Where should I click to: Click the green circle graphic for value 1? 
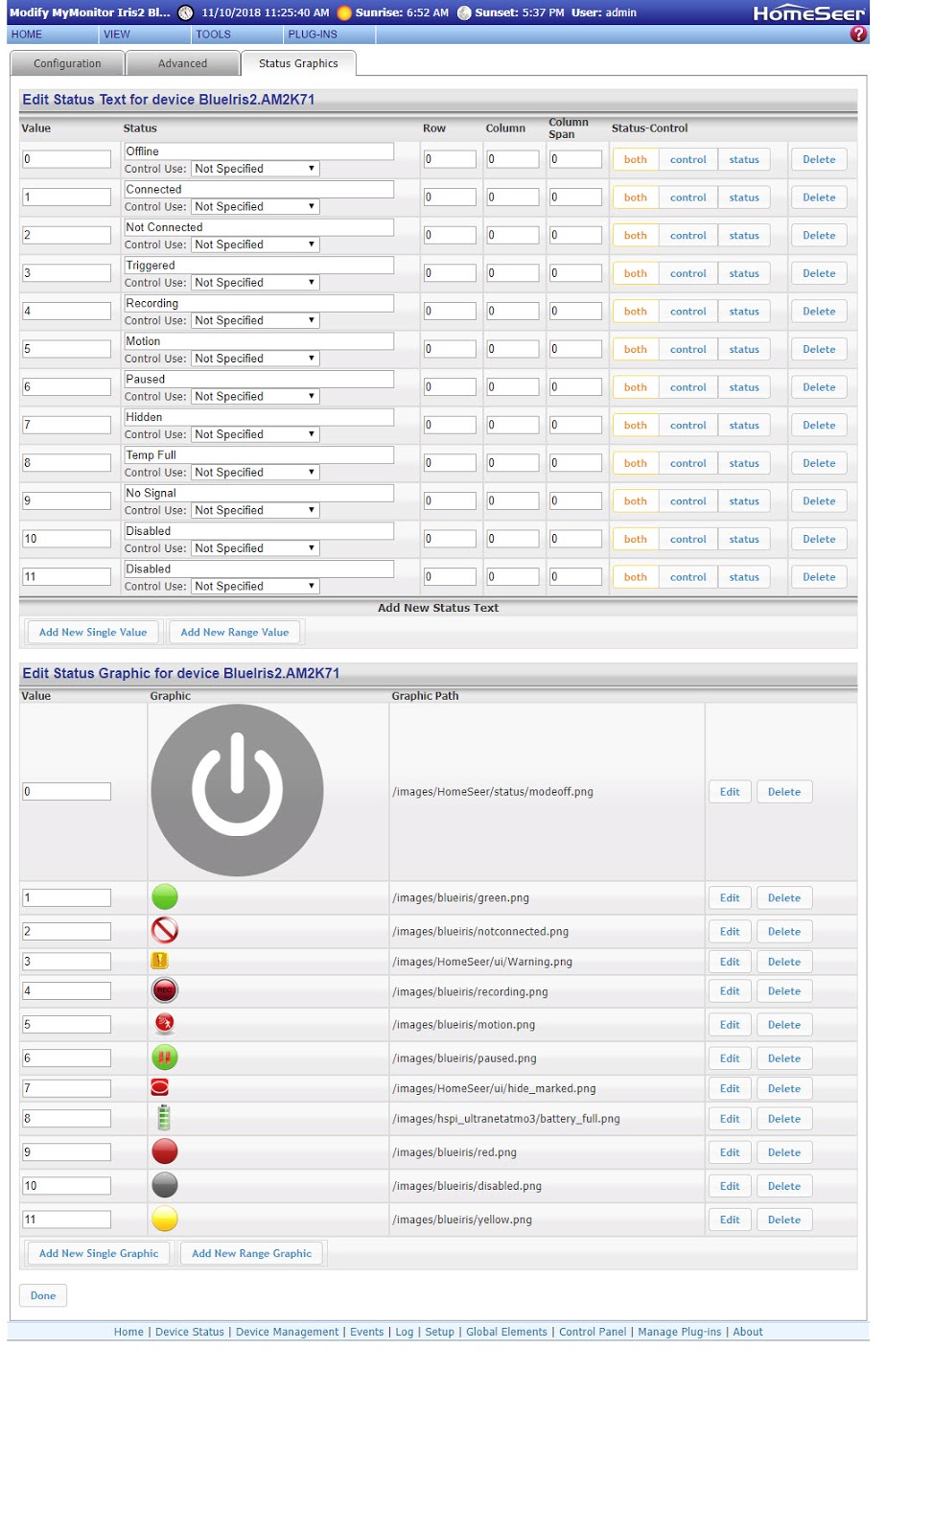(x=165, y=896)
